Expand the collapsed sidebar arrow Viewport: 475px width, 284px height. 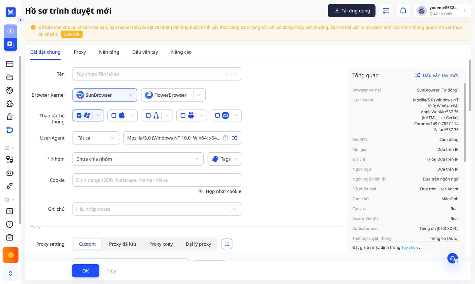tap(20, 20)
